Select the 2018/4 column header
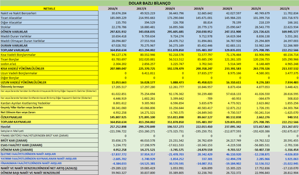 [x=170, y=8]
